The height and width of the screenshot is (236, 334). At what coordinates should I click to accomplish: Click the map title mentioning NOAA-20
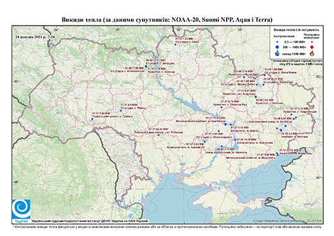167,20
